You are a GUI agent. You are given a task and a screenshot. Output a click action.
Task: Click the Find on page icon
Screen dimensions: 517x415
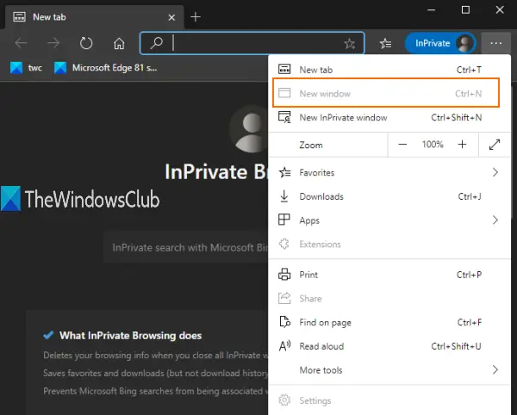pyautogui.click(x=284, y=322)
